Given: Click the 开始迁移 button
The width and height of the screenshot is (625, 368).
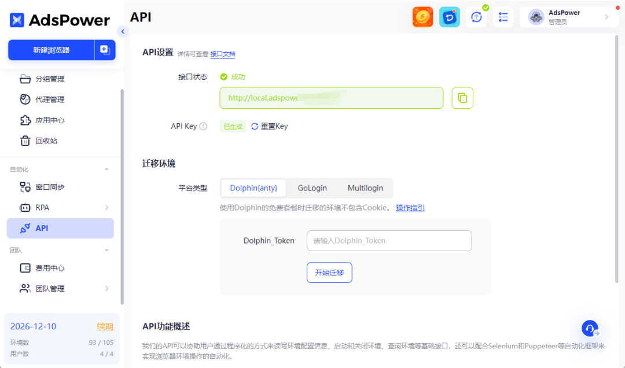Looking at the screenshot, I should tap(329, 273).
